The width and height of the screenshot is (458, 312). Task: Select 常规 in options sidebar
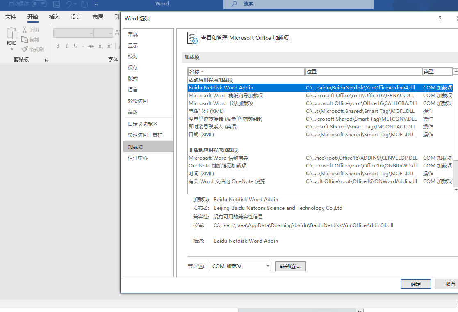pyautogui.click(x=148, y=34)
